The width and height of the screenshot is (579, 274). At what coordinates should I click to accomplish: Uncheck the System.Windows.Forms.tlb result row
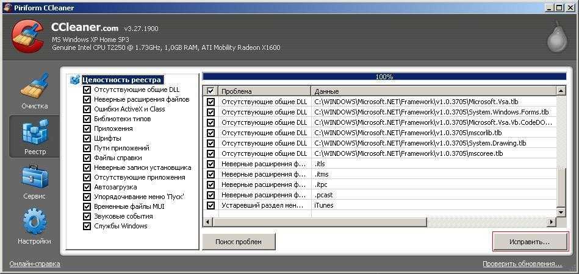pyautogui.click(x=210, y=112)
